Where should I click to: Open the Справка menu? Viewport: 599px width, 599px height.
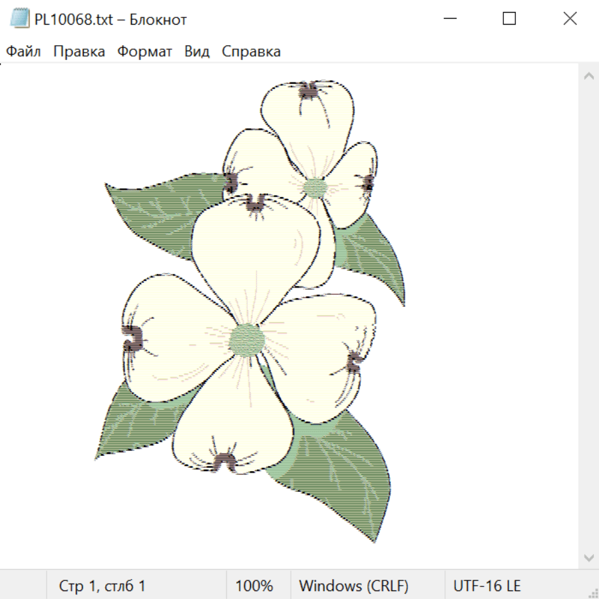(x=251, y=52)
